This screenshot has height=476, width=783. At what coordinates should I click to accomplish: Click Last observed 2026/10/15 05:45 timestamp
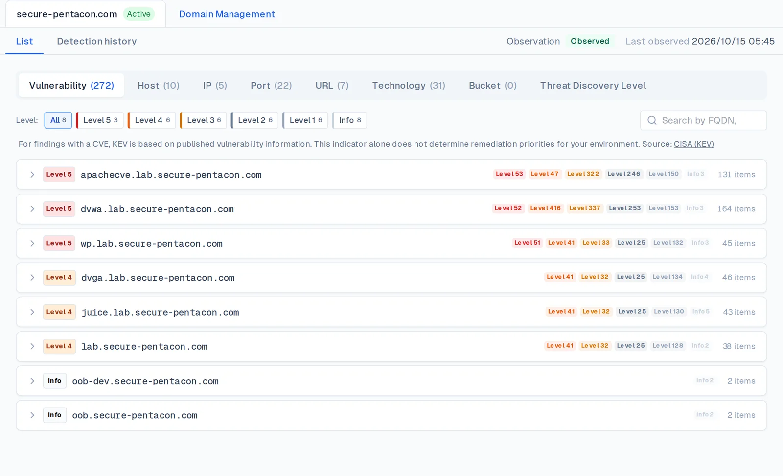pyautogui.click(x=700, y=41)
